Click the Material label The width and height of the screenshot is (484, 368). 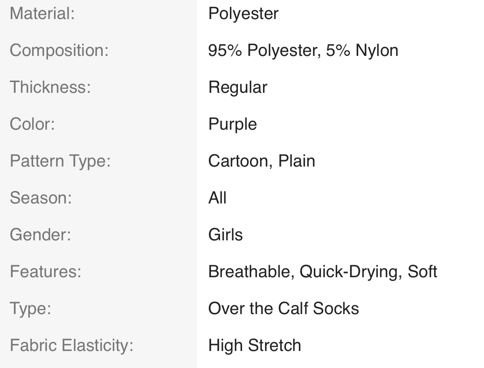pos(42,14)
